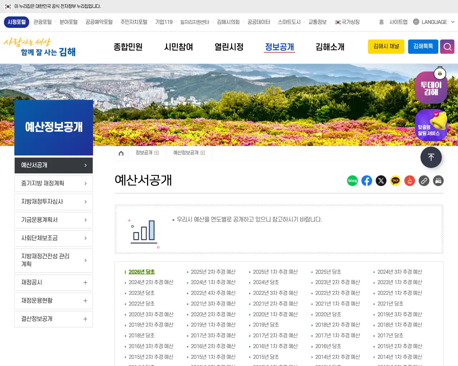
Task: Click the globe icon next to LANGUAGE
Action: click(416, 22)
